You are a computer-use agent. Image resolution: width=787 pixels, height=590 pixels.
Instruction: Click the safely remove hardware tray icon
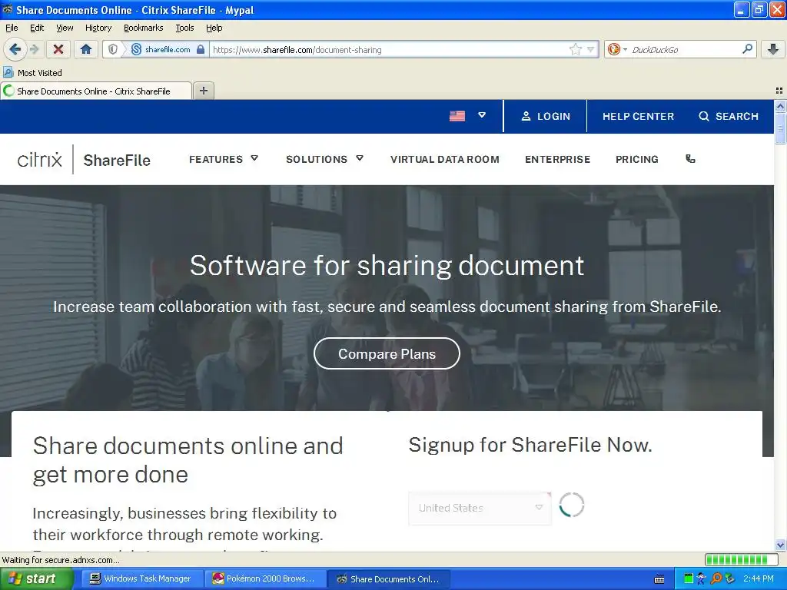click(x=730, y=579)
